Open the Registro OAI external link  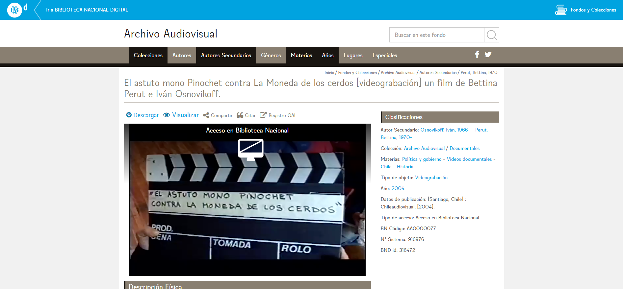tap(278, 115)
